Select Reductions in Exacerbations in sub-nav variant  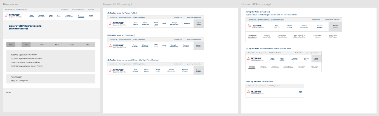point(252,36)
